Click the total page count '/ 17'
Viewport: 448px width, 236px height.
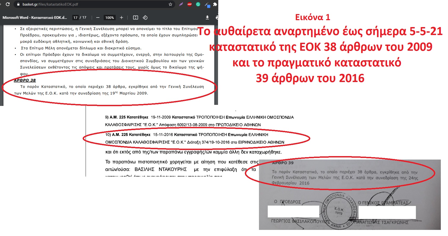point(83,18)
